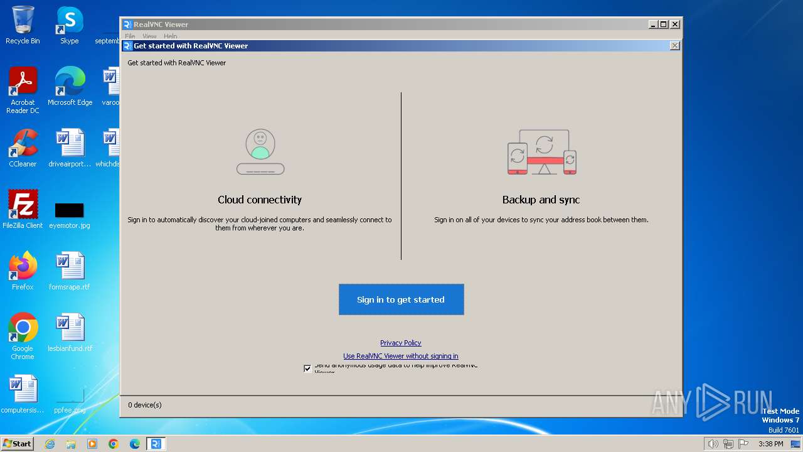Click the RealVNC logo in main title bar
Screen dimensions: 803x452
[x=127, y=24]
